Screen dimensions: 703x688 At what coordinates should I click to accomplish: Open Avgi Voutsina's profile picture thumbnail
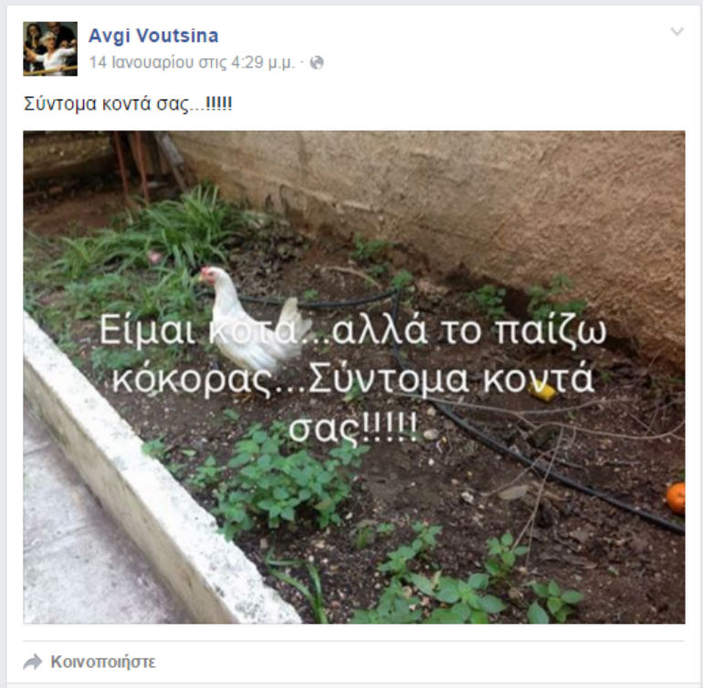(x=50, y=49)
